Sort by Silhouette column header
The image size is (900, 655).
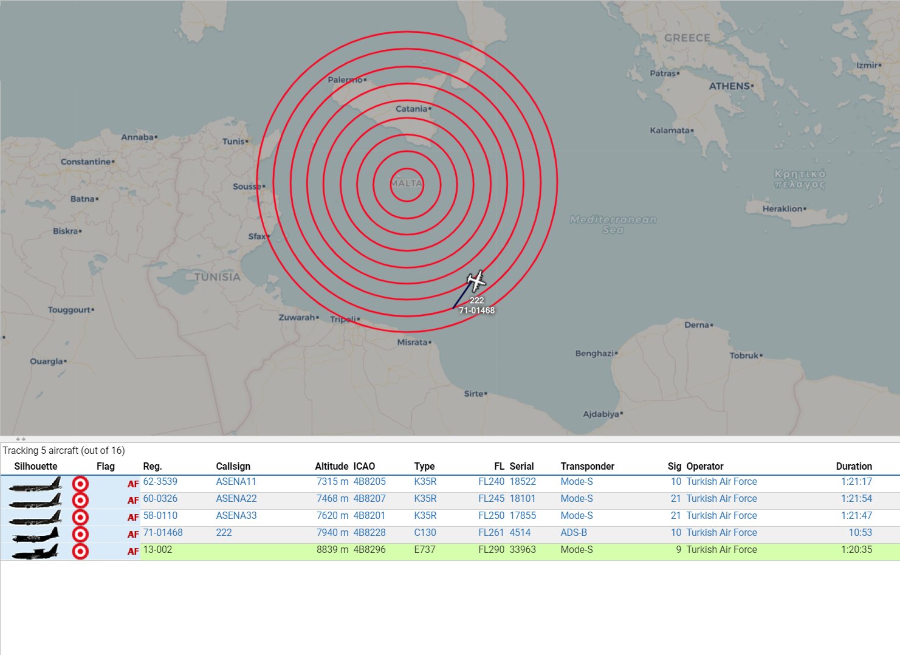[x=36, y=466]
